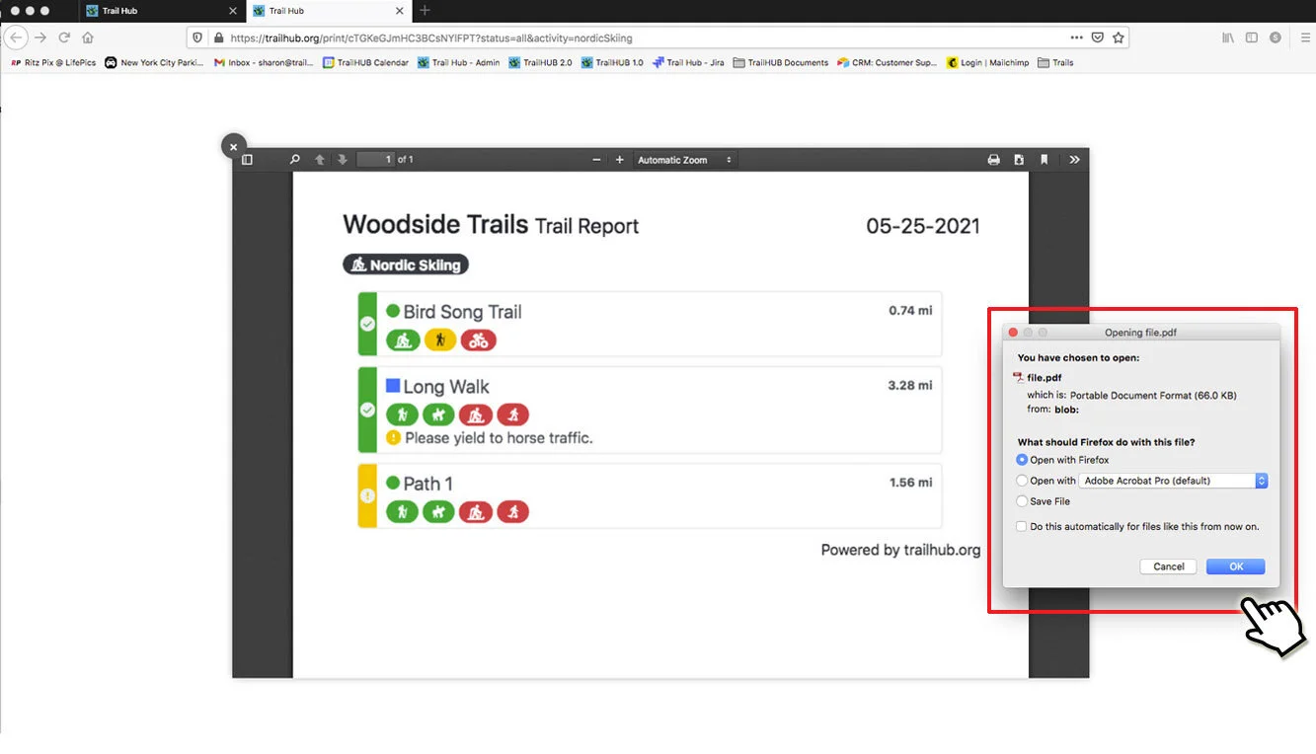Open CRM: Customer Sup... bookmark
The height and width of the screenshot is (754, 1316).
click(x=887, y=62)
